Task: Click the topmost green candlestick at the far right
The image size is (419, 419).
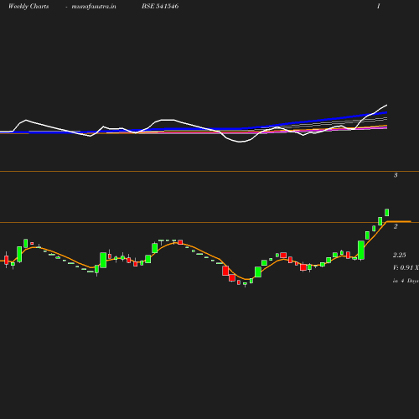Action: pyautogui.click(x=387, y=212)
